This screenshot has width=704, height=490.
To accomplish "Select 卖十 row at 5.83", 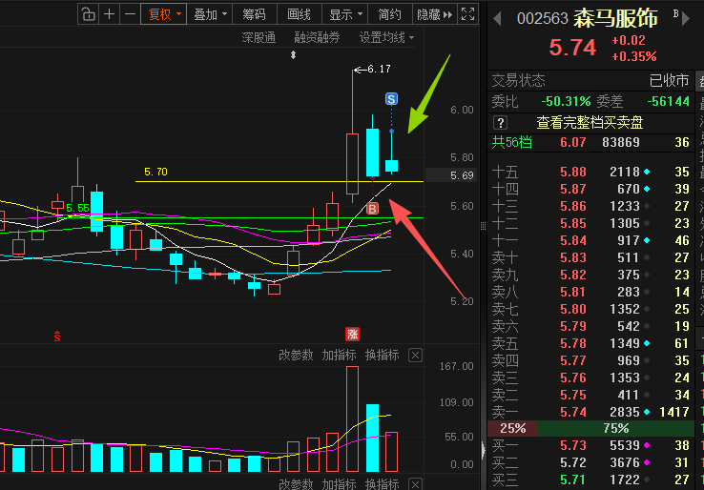I will (590, 258).
